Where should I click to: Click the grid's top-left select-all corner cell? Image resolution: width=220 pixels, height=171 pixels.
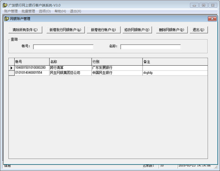pyautogui.click(x=11, y=62)
